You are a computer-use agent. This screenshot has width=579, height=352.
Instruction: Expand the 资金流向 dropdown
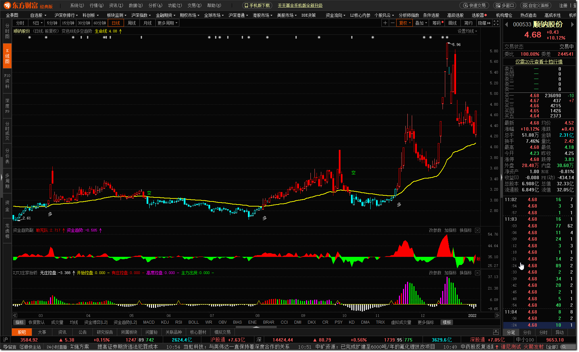[x=335, y=15]
